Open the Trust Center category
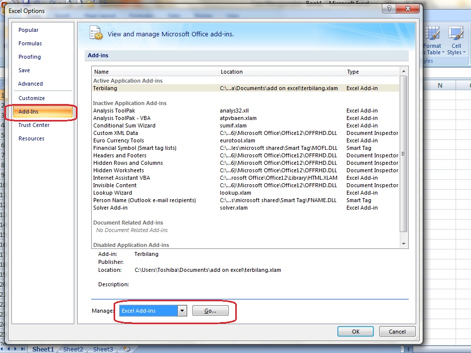471x353 pixels. pyautogui.click(x=34, y=125)
